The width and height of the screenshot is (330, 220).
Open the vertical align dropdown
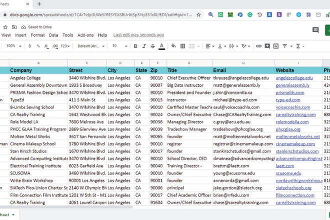coord(222,46)
